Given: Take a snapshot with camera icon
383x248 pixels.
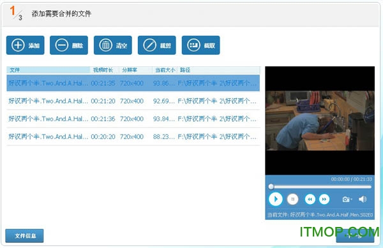Looking at the screenshot, I should (x=347, y=200).
